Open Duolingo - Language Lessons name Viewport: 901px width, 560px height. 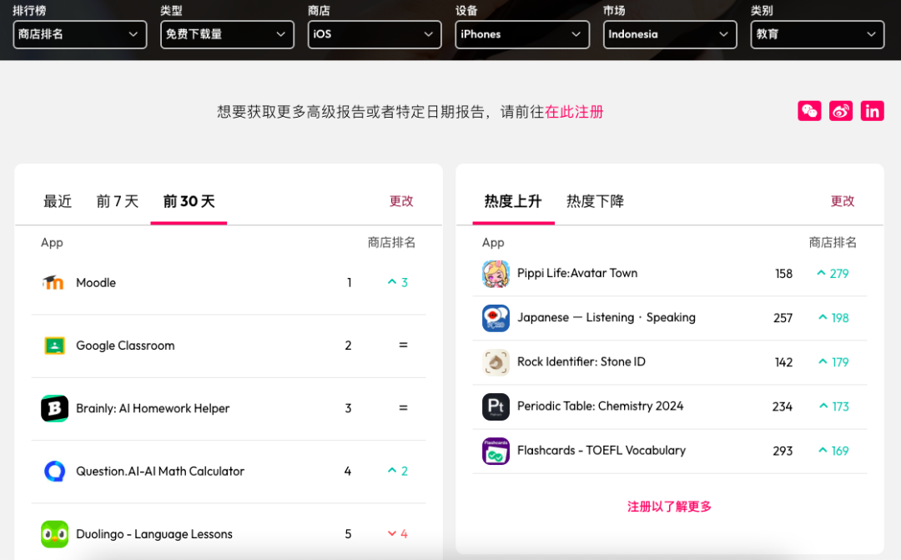click(154, 534)
